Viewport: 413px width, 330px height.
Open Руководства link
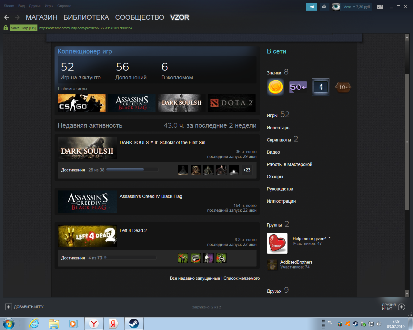[x=280, y=189]
